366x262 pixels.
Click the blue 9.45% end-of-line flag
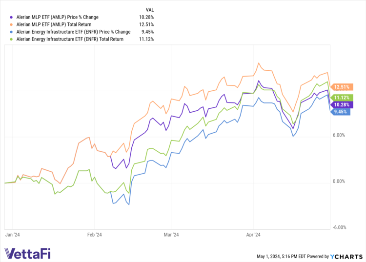pyautogui.click(x=341, y=112)
